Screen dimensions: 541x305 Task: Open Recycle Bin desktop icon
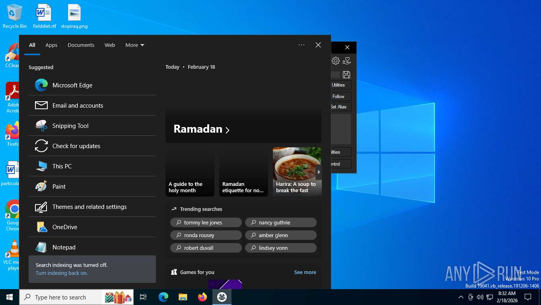click(15, 17)
